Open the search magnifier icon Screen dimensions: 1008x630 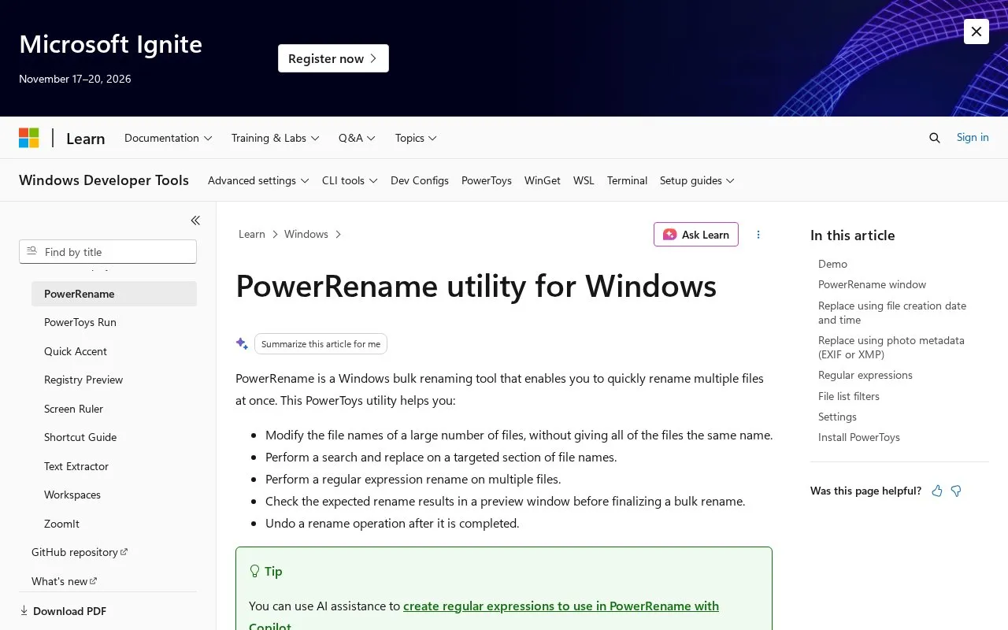pos(935,138)
